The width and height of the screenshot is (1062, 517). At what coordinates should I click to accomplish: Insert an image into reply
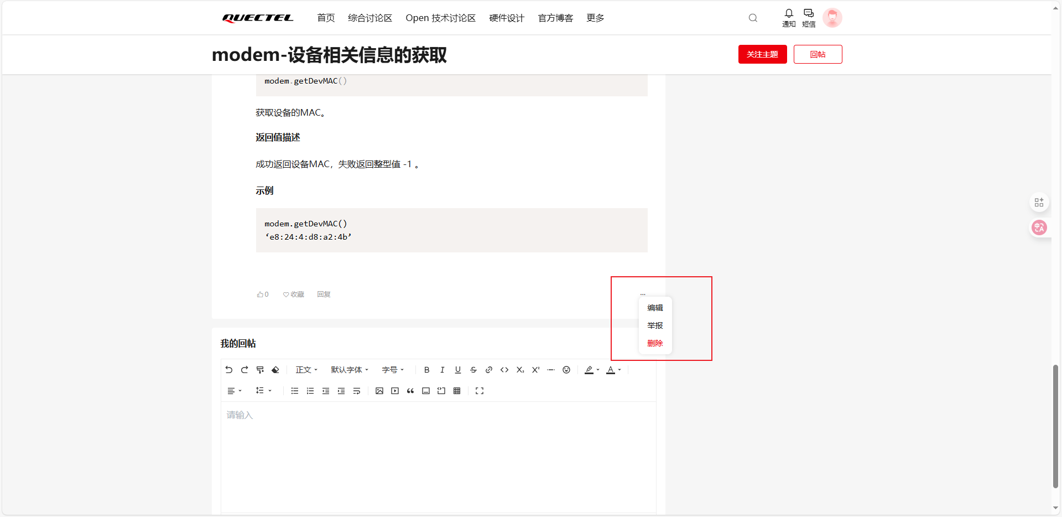379,391
